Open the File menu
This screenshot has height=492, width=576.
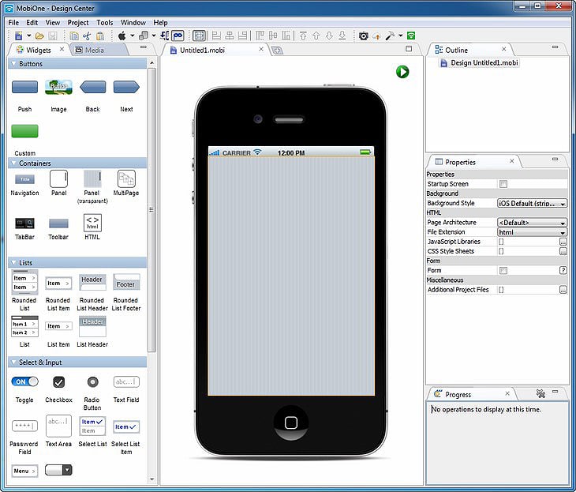point(13,22)
